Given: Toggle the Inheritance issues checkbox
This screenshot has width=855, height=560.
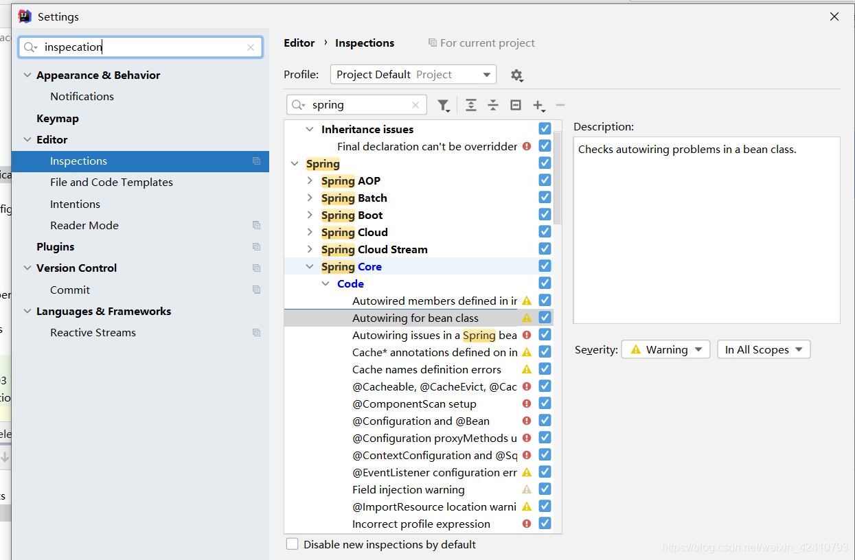Looking at the screenshot, I should coord(545,128).
